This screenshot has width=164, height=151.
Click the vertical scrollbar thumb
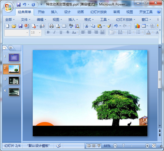[x=160, y=80]
